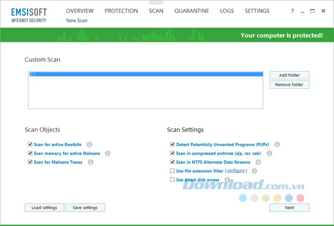This screenshot has width=334, height=226.
Task: Select the New Scan sub-item
Action: 77,20
